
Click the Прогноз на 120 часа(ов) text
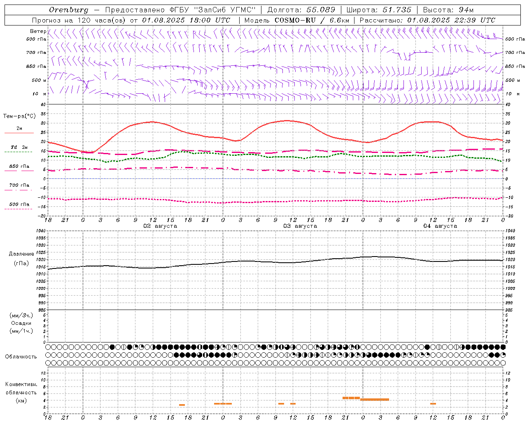(x=79, y=20)
